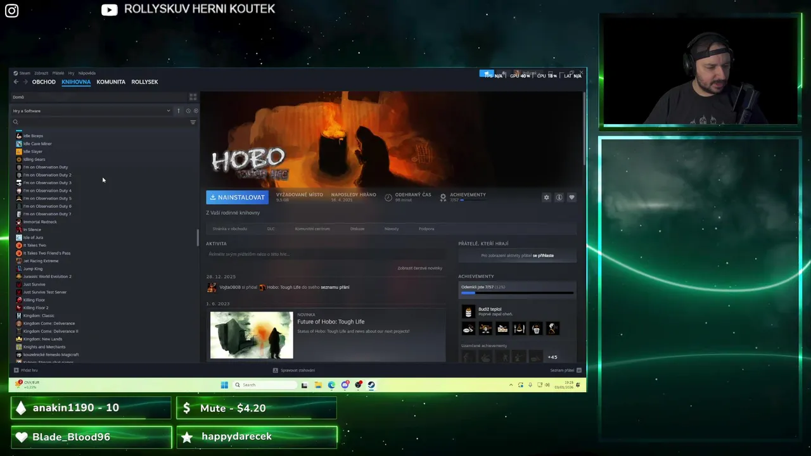The image size is (811, 456).
Task: Open the seznamu přání wishlist link
Action: [335, 287]
